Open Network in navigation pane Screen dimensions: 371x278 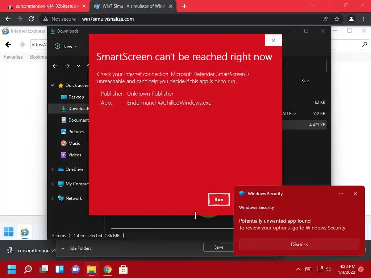(70, 198)
